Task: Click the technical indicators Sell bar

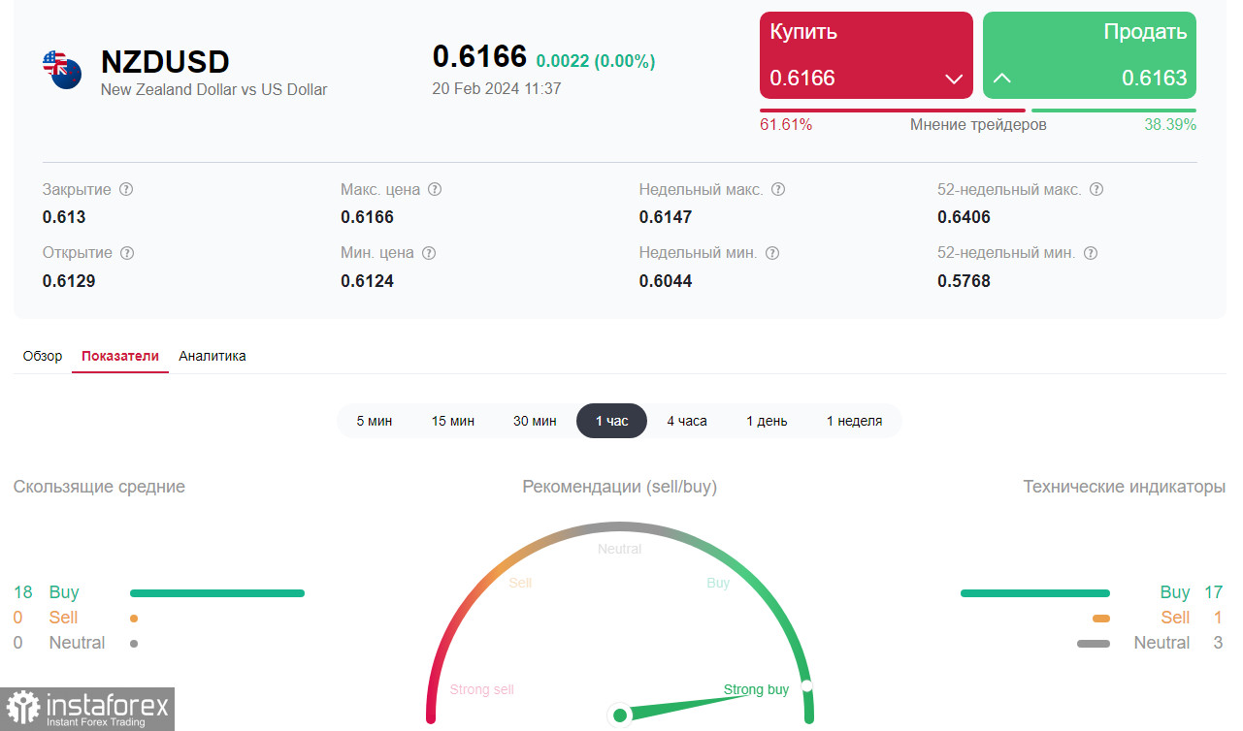Action: [1101, 619]
